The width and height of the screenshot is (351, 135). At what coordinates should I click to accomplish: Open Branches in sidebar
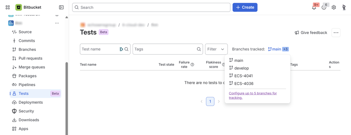pos(36,49)
